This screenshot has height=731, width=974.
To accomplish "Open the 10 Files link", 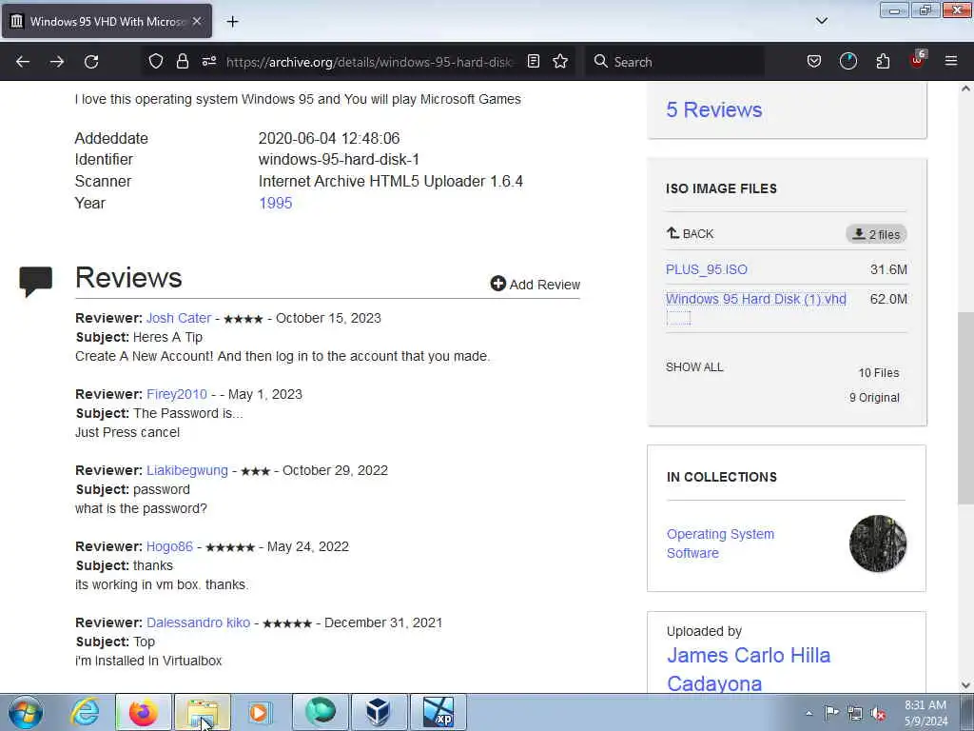I will tap(878, 373).
